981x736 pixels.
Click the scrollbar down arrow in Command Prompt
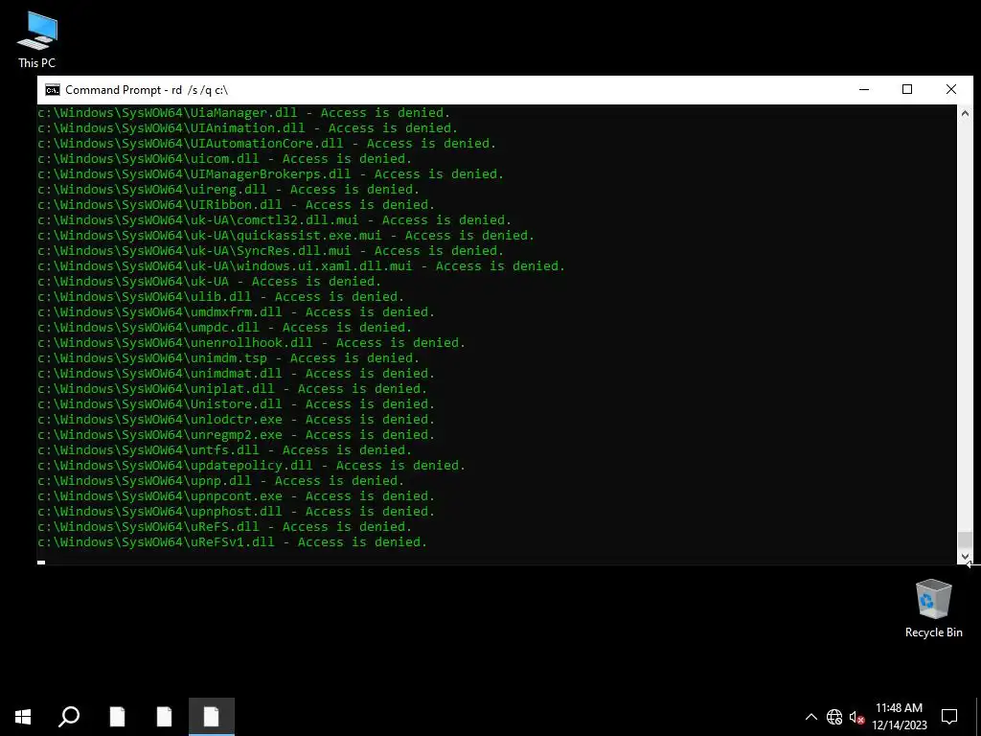point(965,557)
